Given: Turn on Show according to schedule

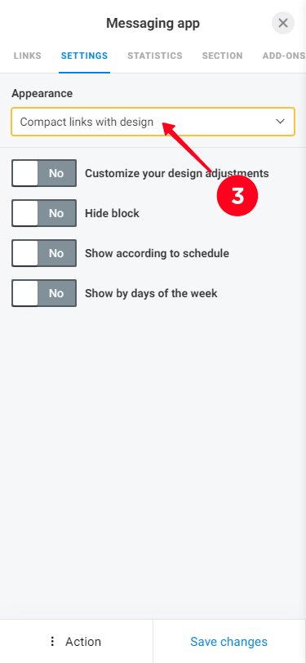Looking at the screenshot, I should [44, 253].
